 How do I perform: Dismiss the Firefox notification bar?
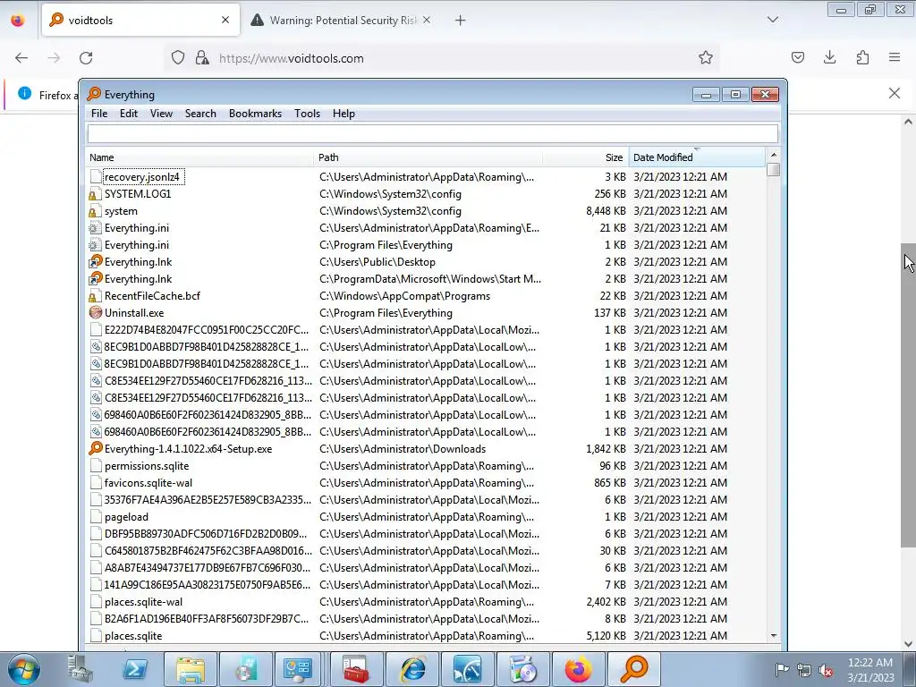coord(894,93)
